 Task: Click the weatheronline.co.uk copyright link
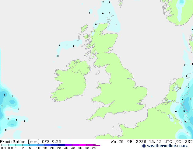click(165, 146)
